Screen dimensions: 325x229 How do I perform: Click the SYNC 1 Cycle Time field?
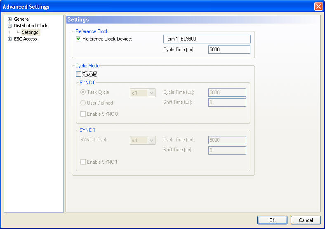click(227, 140)
